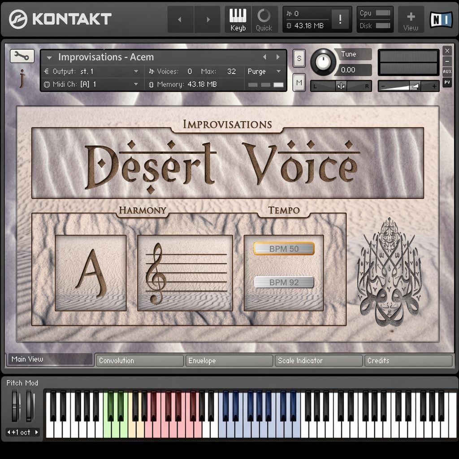Click the Voices count 0
Image resolution: width=459 pixels, height=459 pixels.
[190, 71]
